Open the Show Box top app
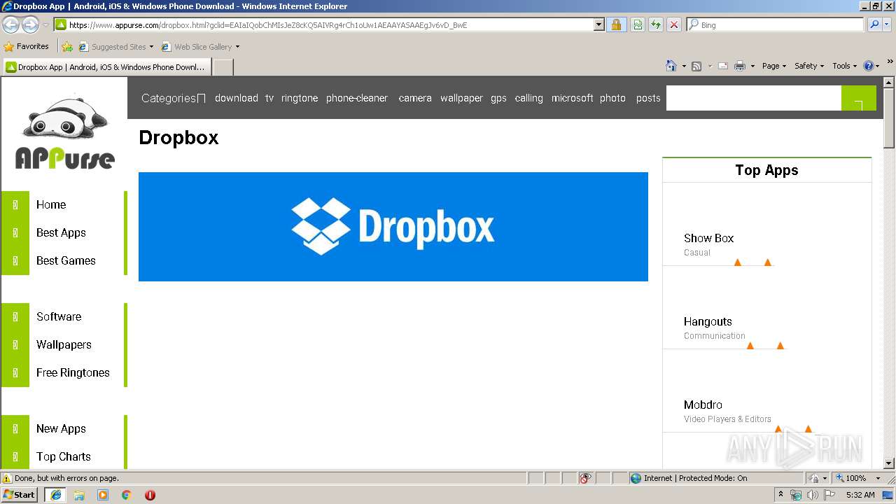The width and height of the screenshot is (896, 504). pos(708,238)
